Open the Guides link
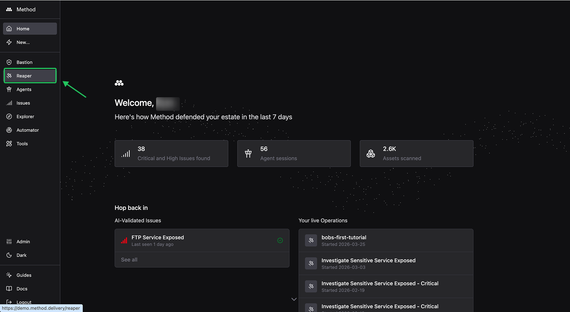 point(24,275)
